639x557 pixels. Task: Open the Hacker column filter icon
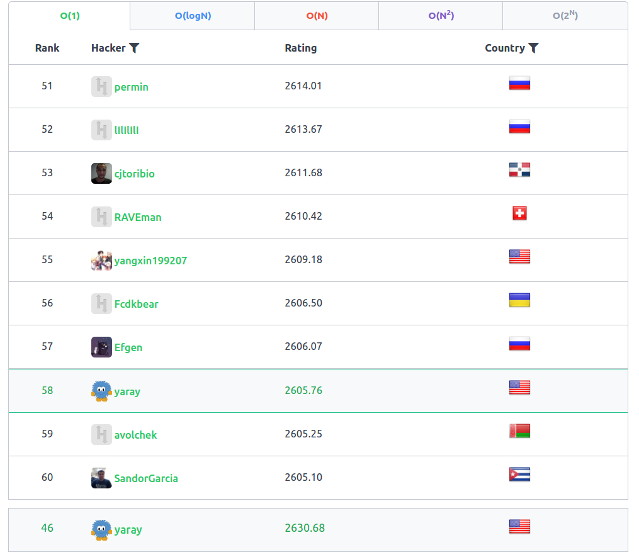(x=134, y=48)
